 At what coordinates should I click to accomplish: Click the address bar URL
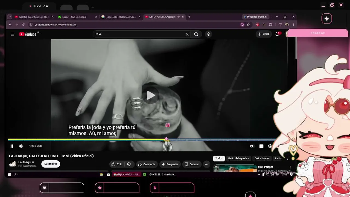coord(56,25)
